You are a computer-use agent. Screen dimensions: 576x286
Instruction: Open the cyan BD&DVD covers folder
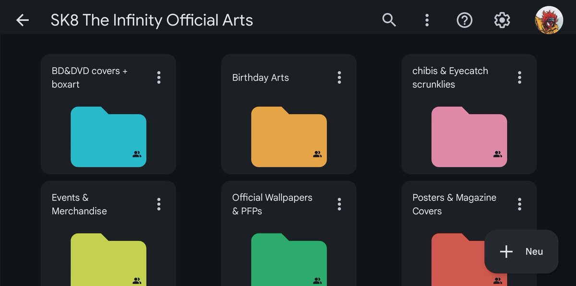108,137
